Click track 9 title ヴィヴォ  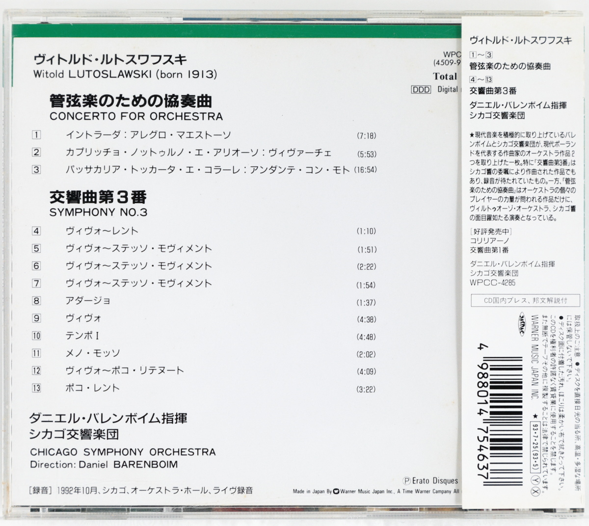[83, 318]
